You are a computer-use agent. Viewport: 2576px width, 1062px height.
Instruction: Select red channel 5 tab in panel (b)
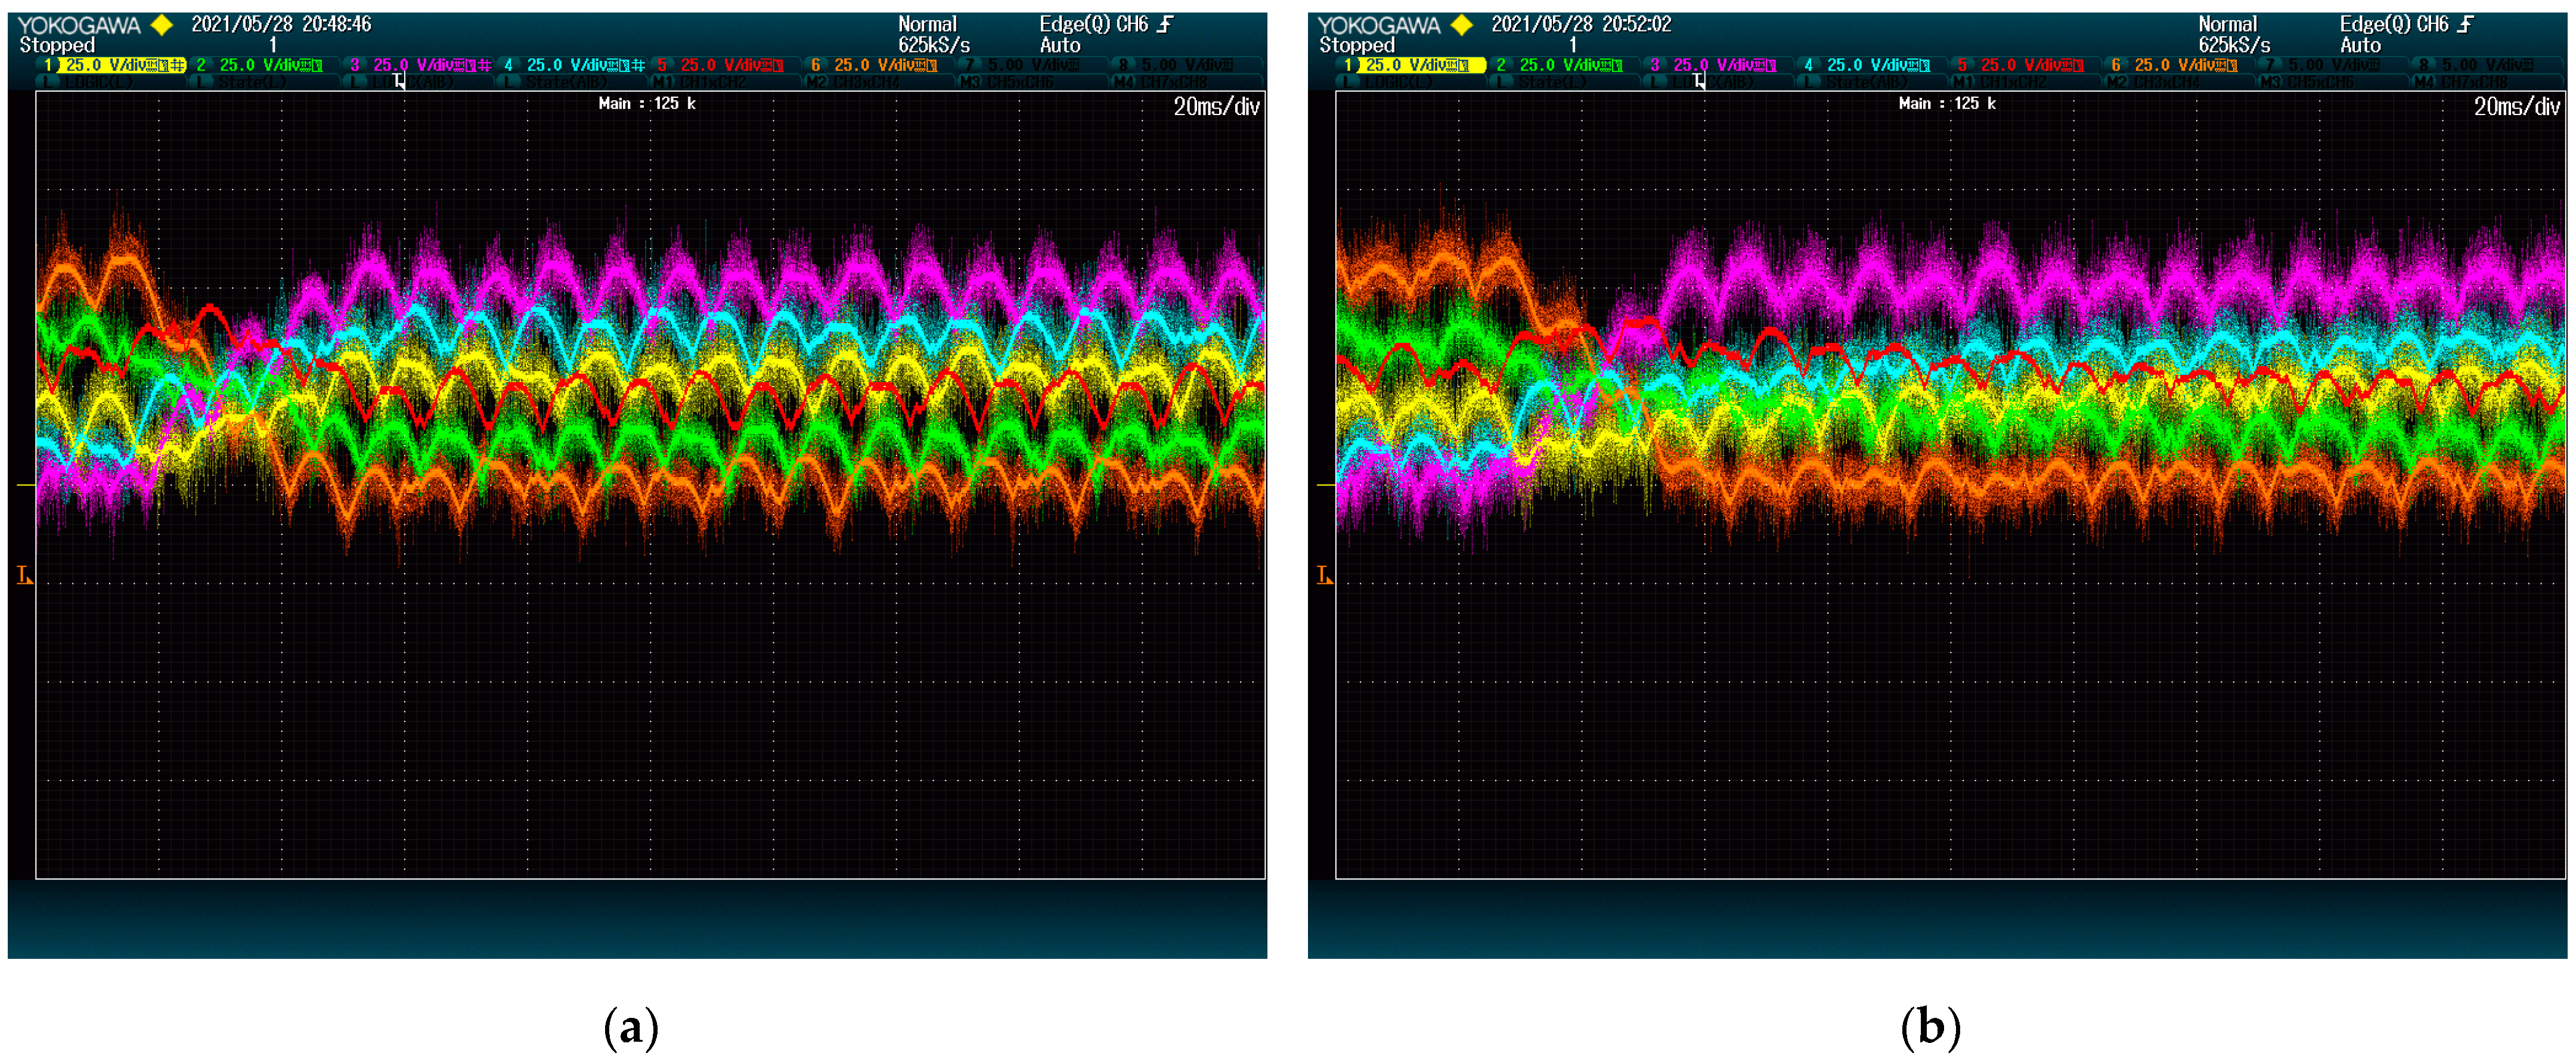pos(2022,65)
